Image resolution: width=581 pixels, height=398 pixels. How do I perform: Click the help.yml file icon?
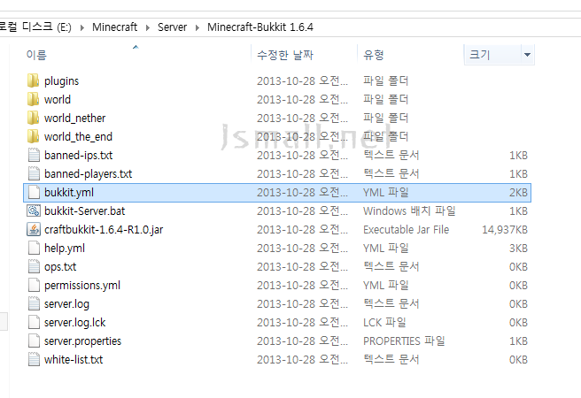coord(34,248)
